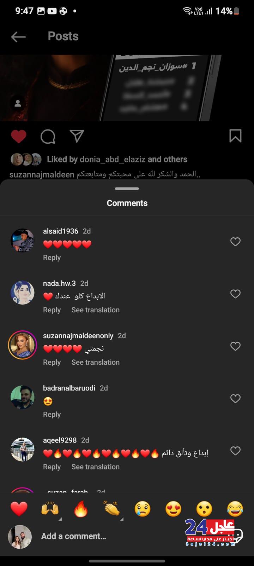Like the comment from alsaid1936

point(235,242)
